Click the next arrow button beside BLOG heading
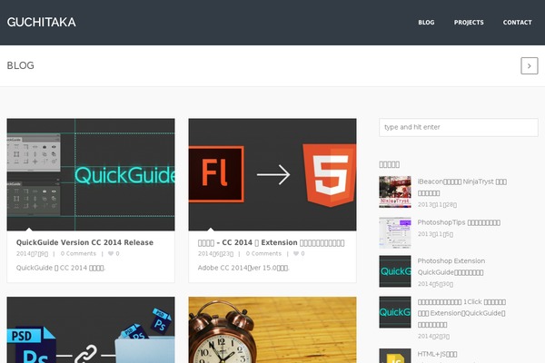Image resolution: width=545 pixels, height=363 pixels. click(530, 65)
